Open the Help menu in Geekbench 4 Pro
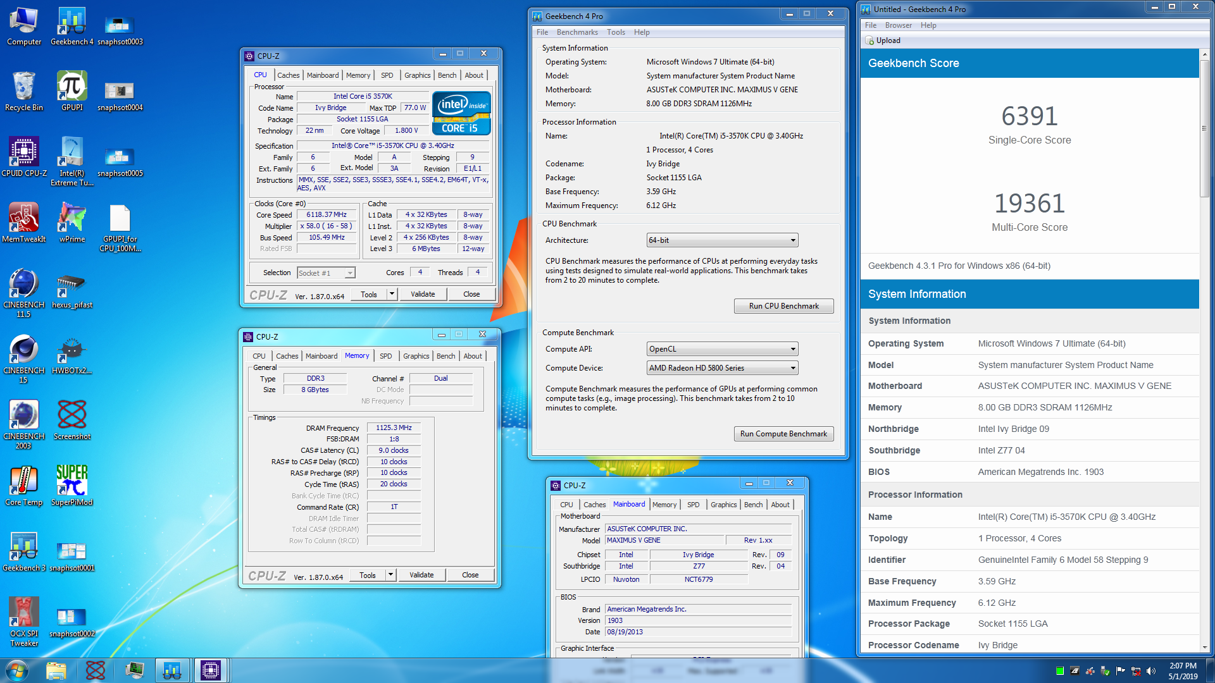Viewport: 1215px width, 683px height. [x=642, y=32]
